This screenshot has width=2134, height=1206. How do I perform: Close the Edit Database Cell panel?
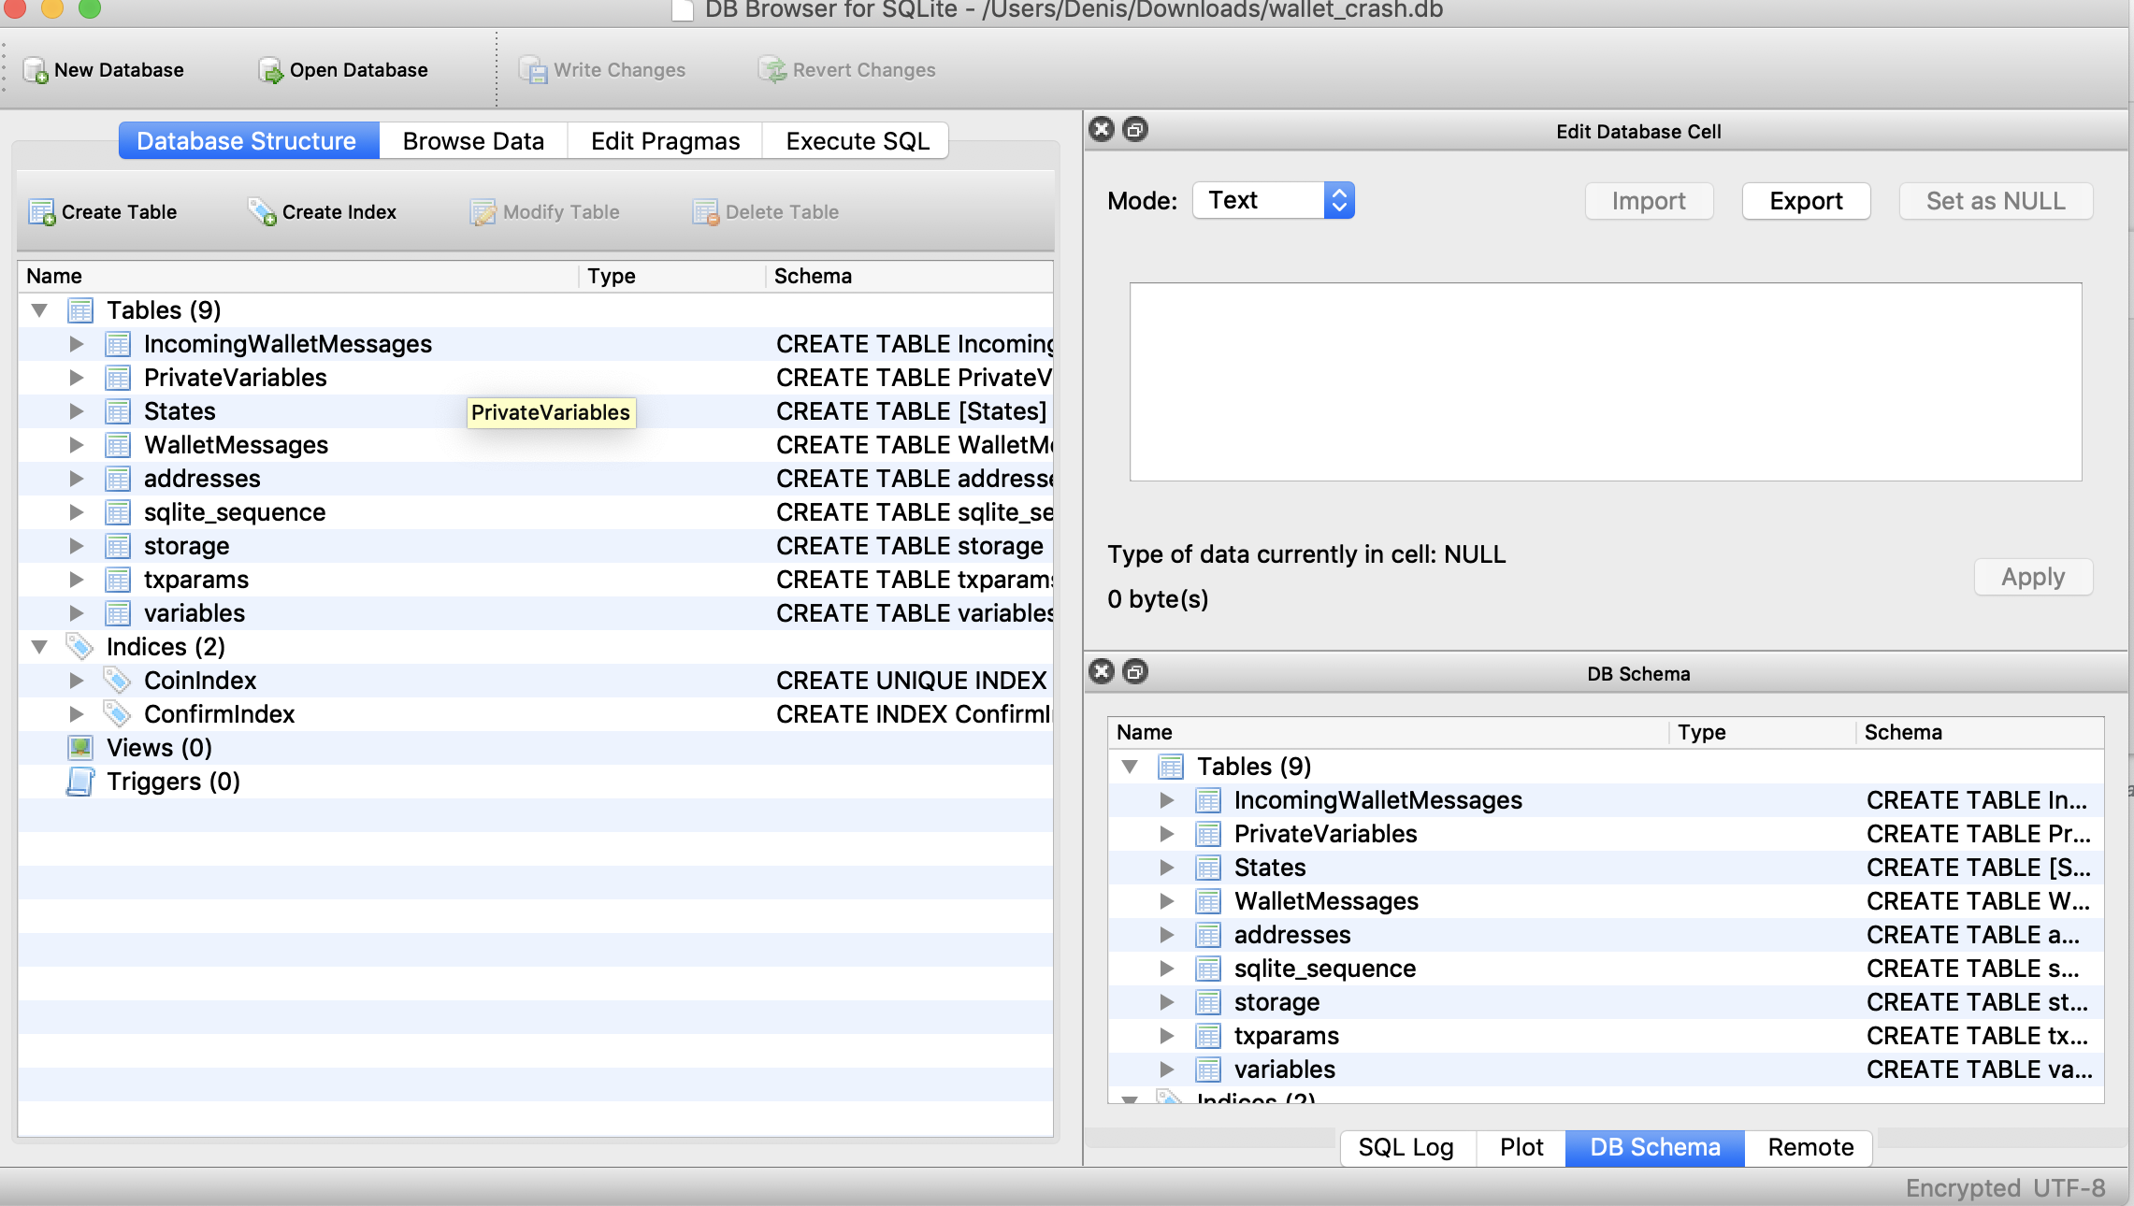[1103, 130]
